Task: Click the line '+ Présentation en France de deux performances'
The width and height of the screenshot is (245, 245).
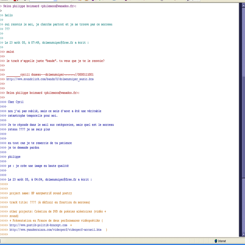Action: click(51, 220)
